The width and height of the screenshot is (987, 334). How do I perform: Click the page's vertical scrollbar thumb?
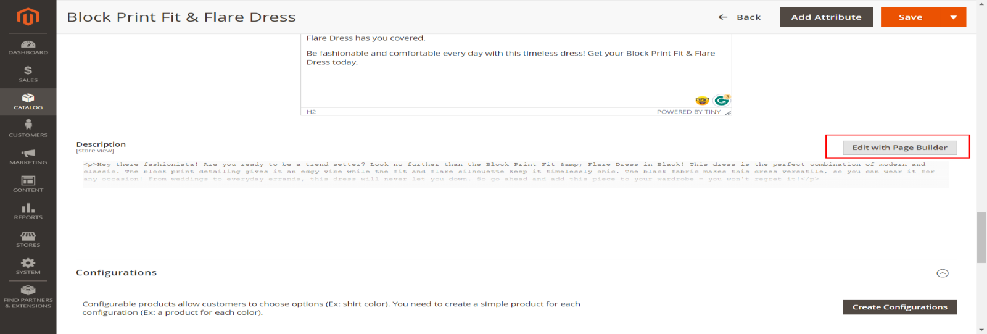(981, 238)
